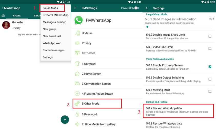Toggle the Privacy Only switch
216x131 pixels.
point(137,8)
